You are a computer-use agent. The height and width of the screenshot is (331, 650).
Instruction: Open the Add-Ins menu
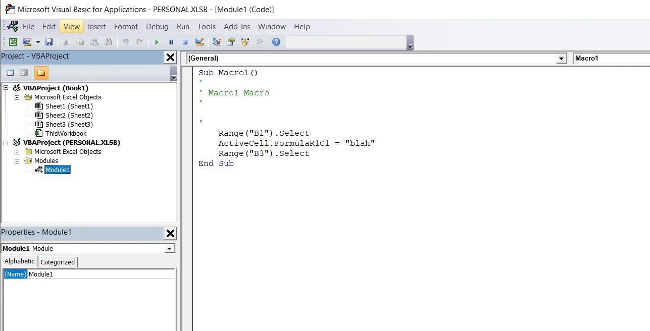237,27
